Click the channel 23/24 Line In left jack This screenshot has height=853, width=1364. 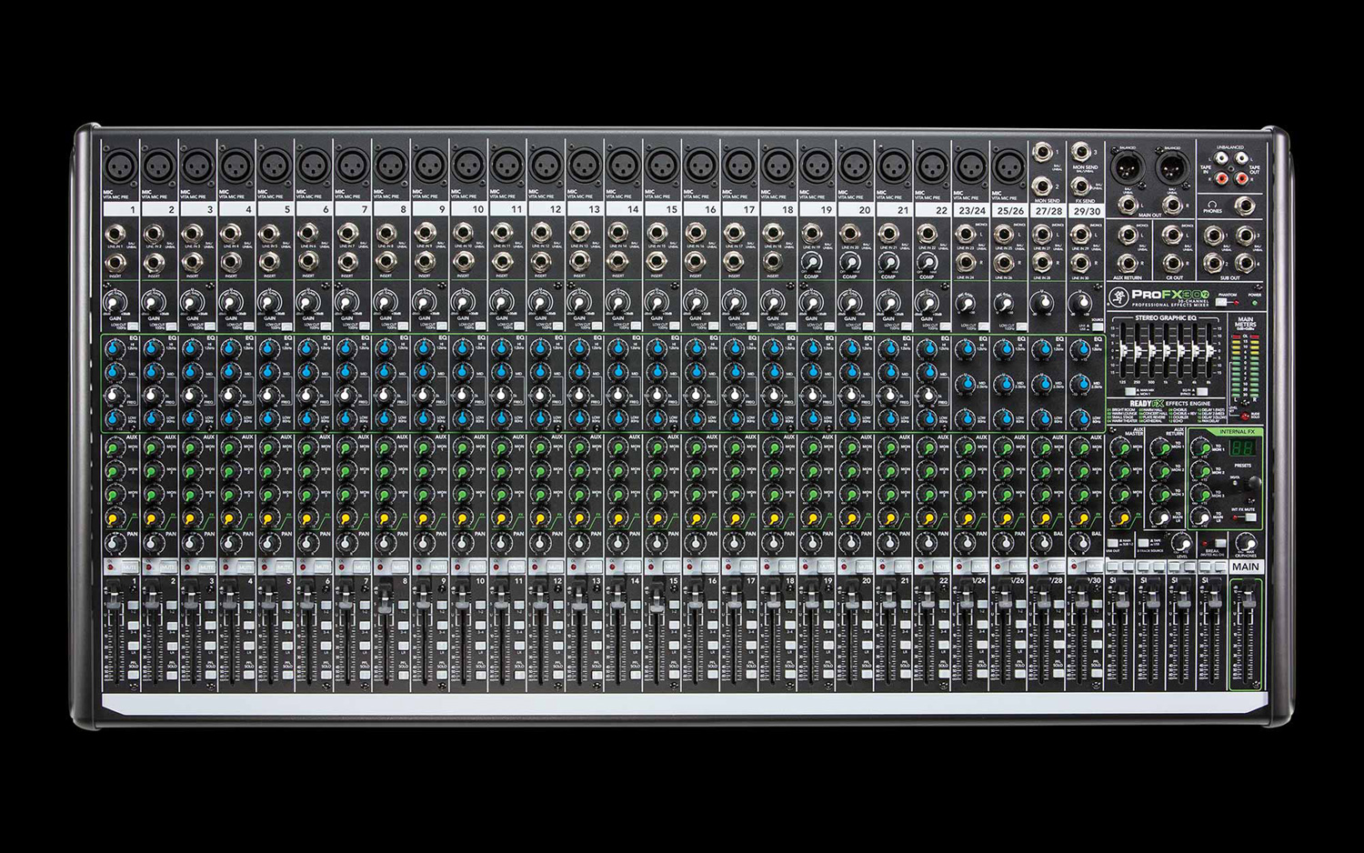coord(966,234)
